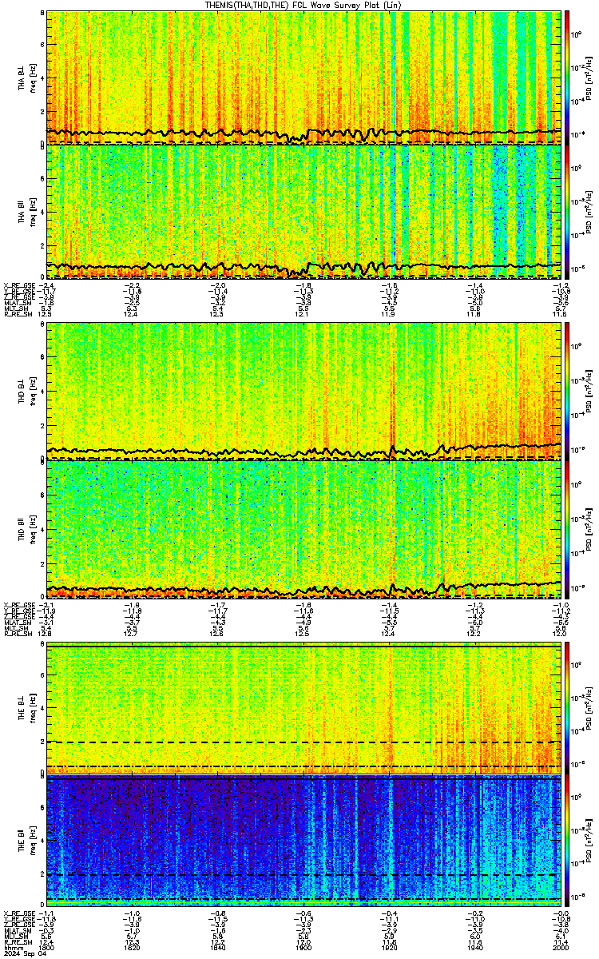This screenshot has height=959, width=599.
Task: Click the color bar beside the THA B-parallel panel
Action: pos(567,211)
